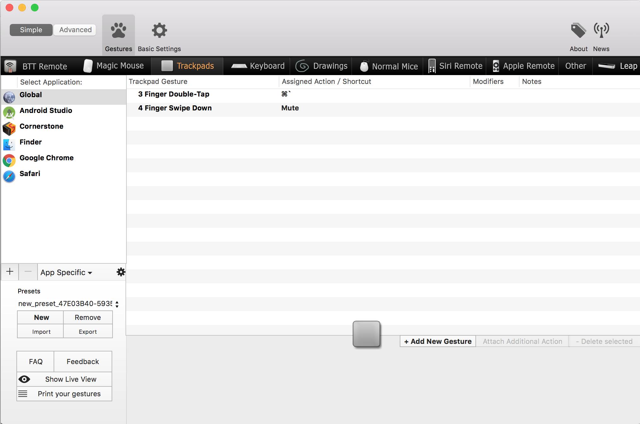Switch to Simple mode
This screenshot has width=640, height=424.
[31, 30]
